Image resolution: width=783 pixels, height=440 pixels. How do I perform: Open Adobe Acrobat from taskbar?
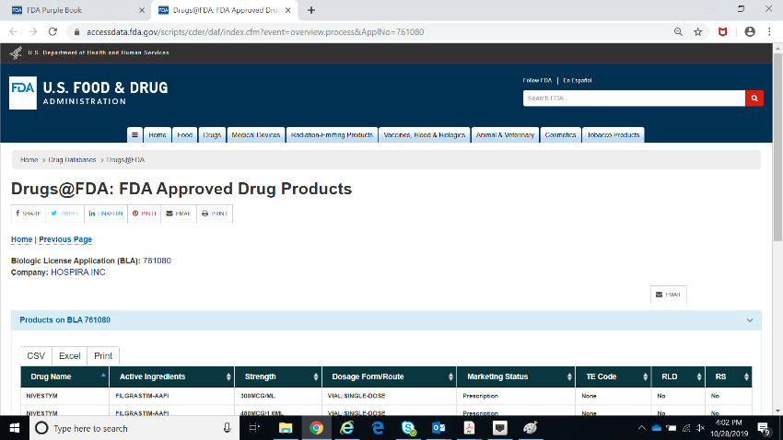pyautogui.click(x=470, y=428)
